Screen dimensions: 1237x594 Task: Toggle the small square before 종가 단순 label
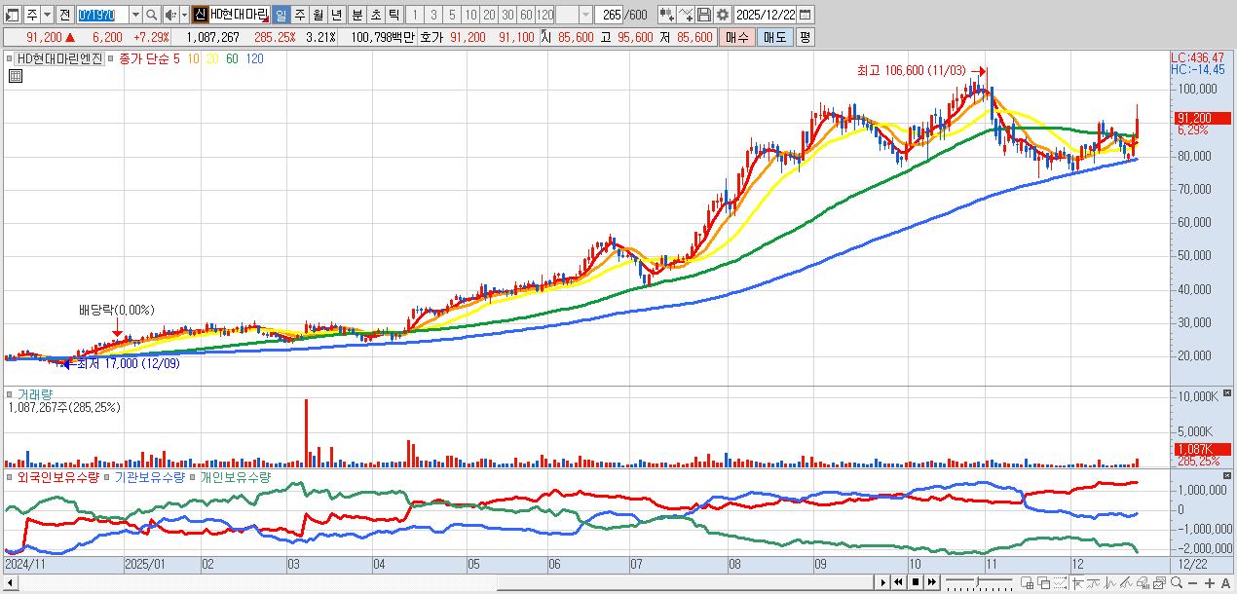tap(112, 58)
